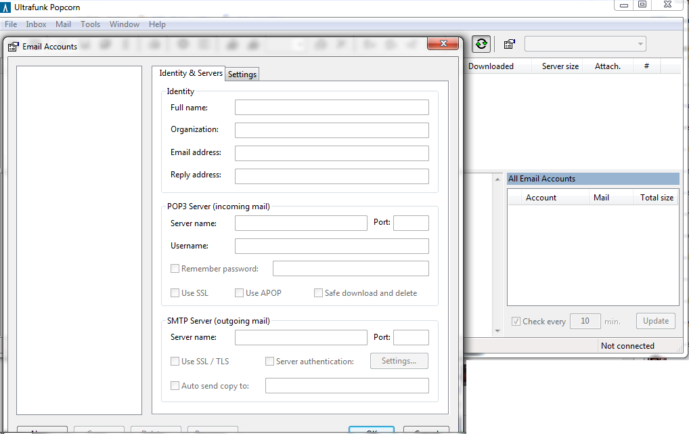The image size is (689, 434).
Task: Click the Attach. column header
Action: 608,66
